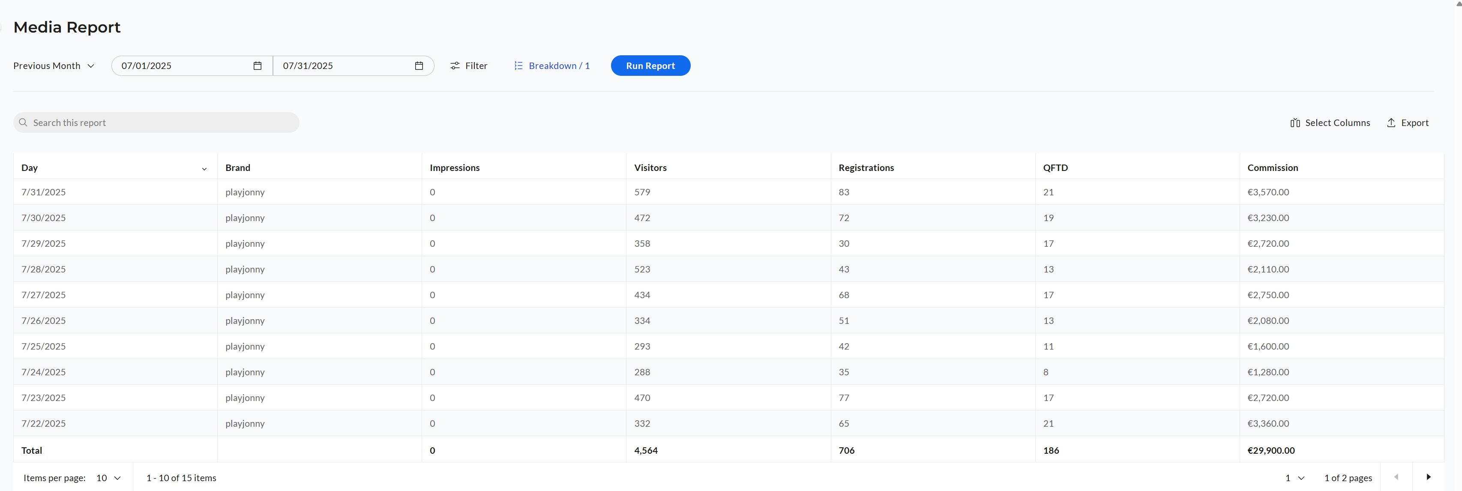
Task: Click commission value €3,570.00
Action: (x=1268, y=192)
